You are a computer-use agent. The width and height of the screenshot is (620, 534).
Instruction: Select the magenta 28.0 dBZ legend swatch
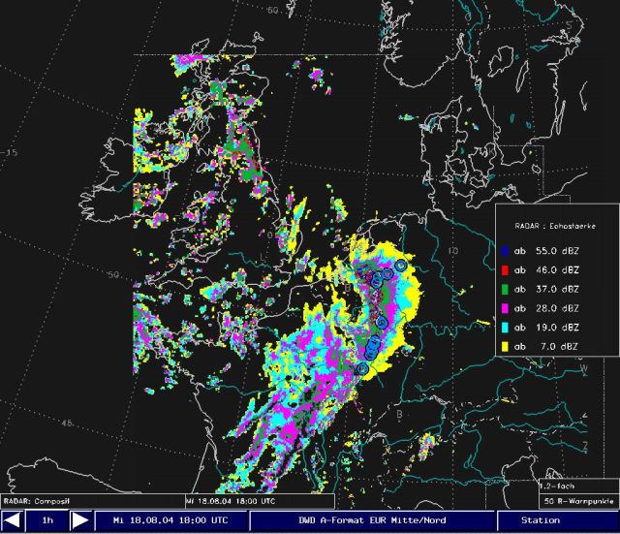[x=507, y=308]
